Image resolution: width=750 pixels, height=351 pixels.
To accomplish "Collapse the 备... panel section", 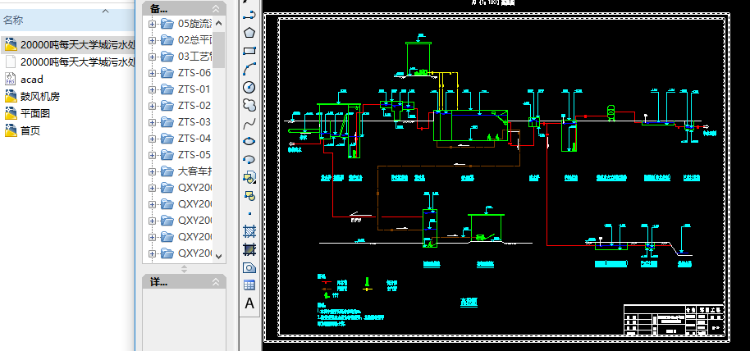I will click(x=217, y=8).
